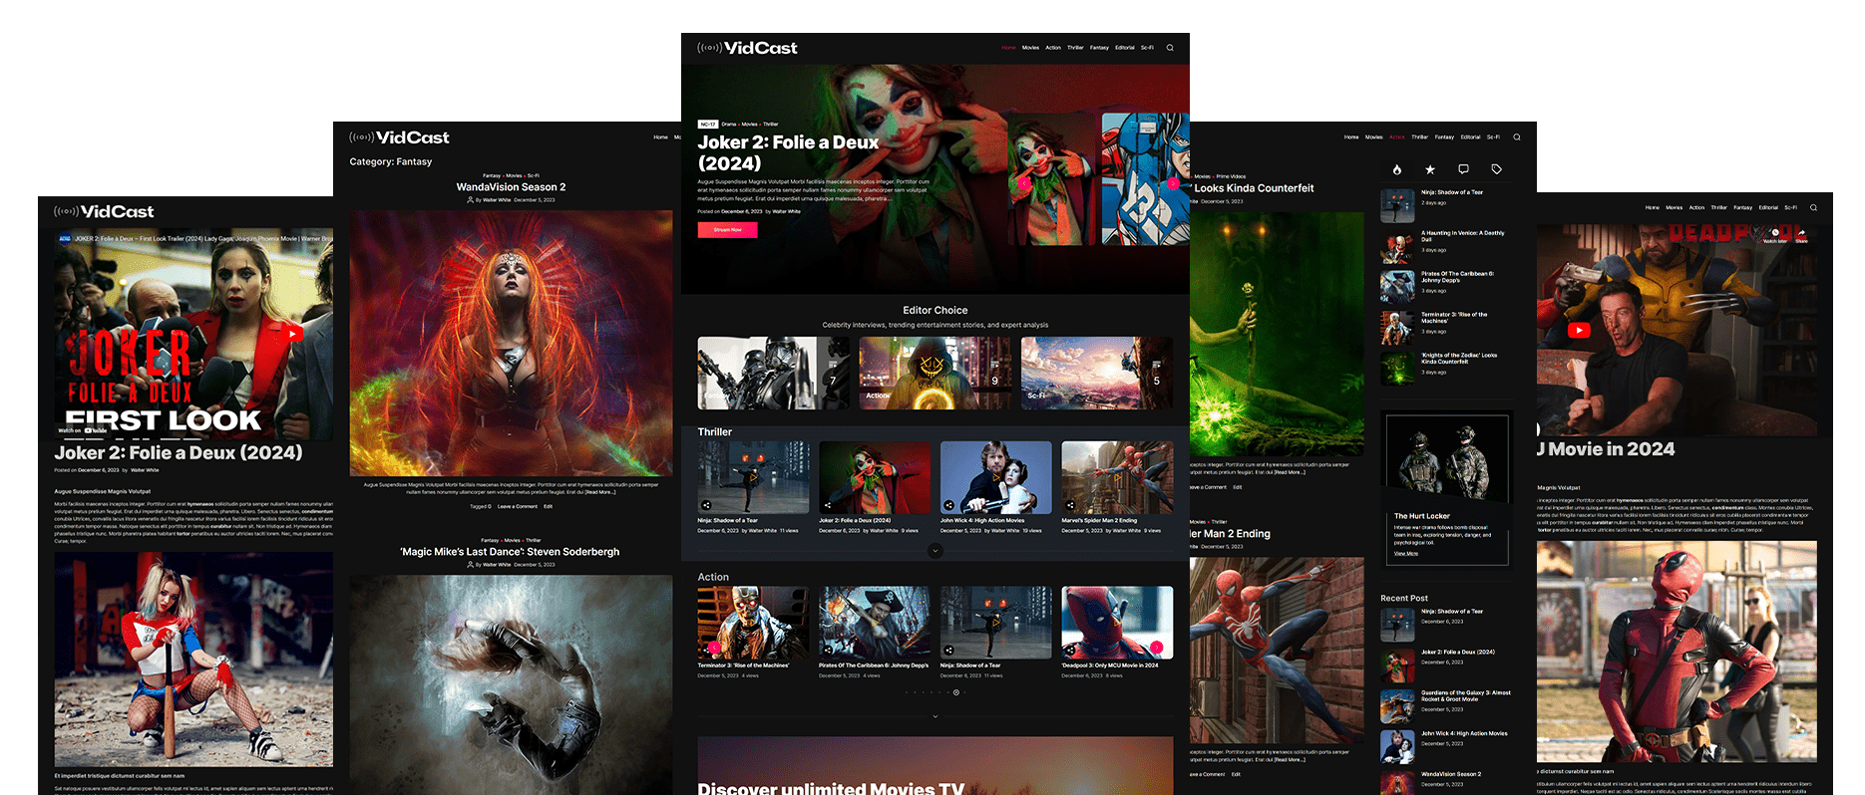Open the Captain America slide thumbnail in the hero
This screenshot has width=1865, height=795.
1146,178
